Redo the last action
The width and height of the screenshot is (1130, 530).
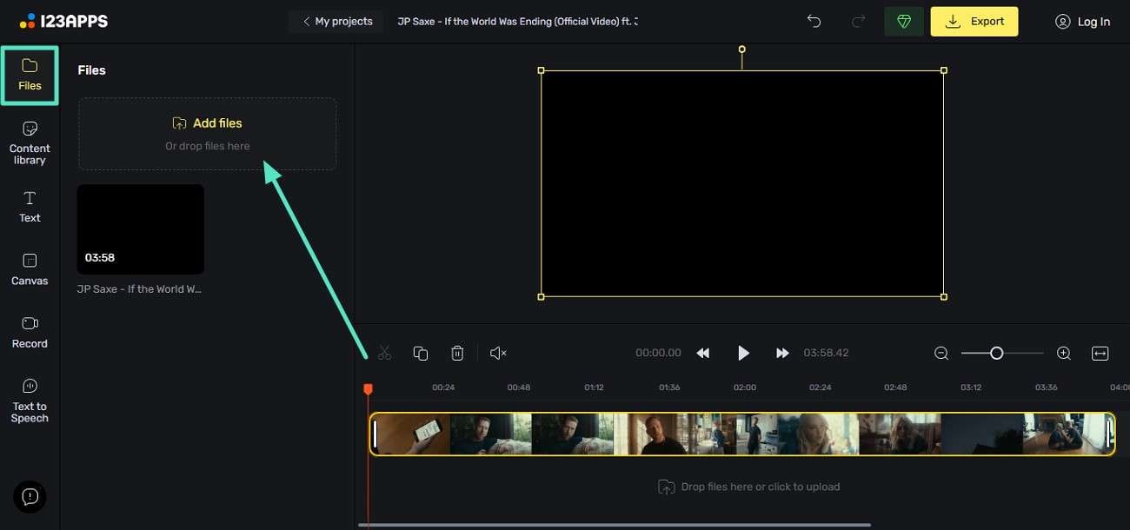pos(857,22)
